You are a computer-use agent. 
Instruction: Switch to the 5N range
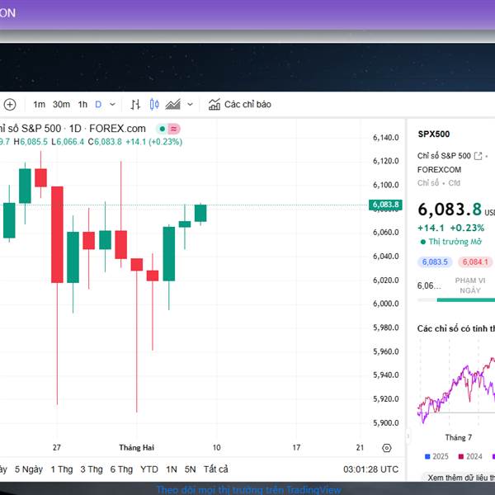tap(190, 469)
